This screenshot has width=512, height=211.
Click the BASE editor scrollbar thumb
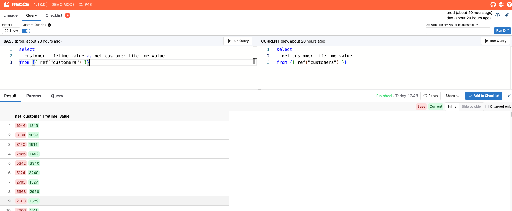coord(254,62)
